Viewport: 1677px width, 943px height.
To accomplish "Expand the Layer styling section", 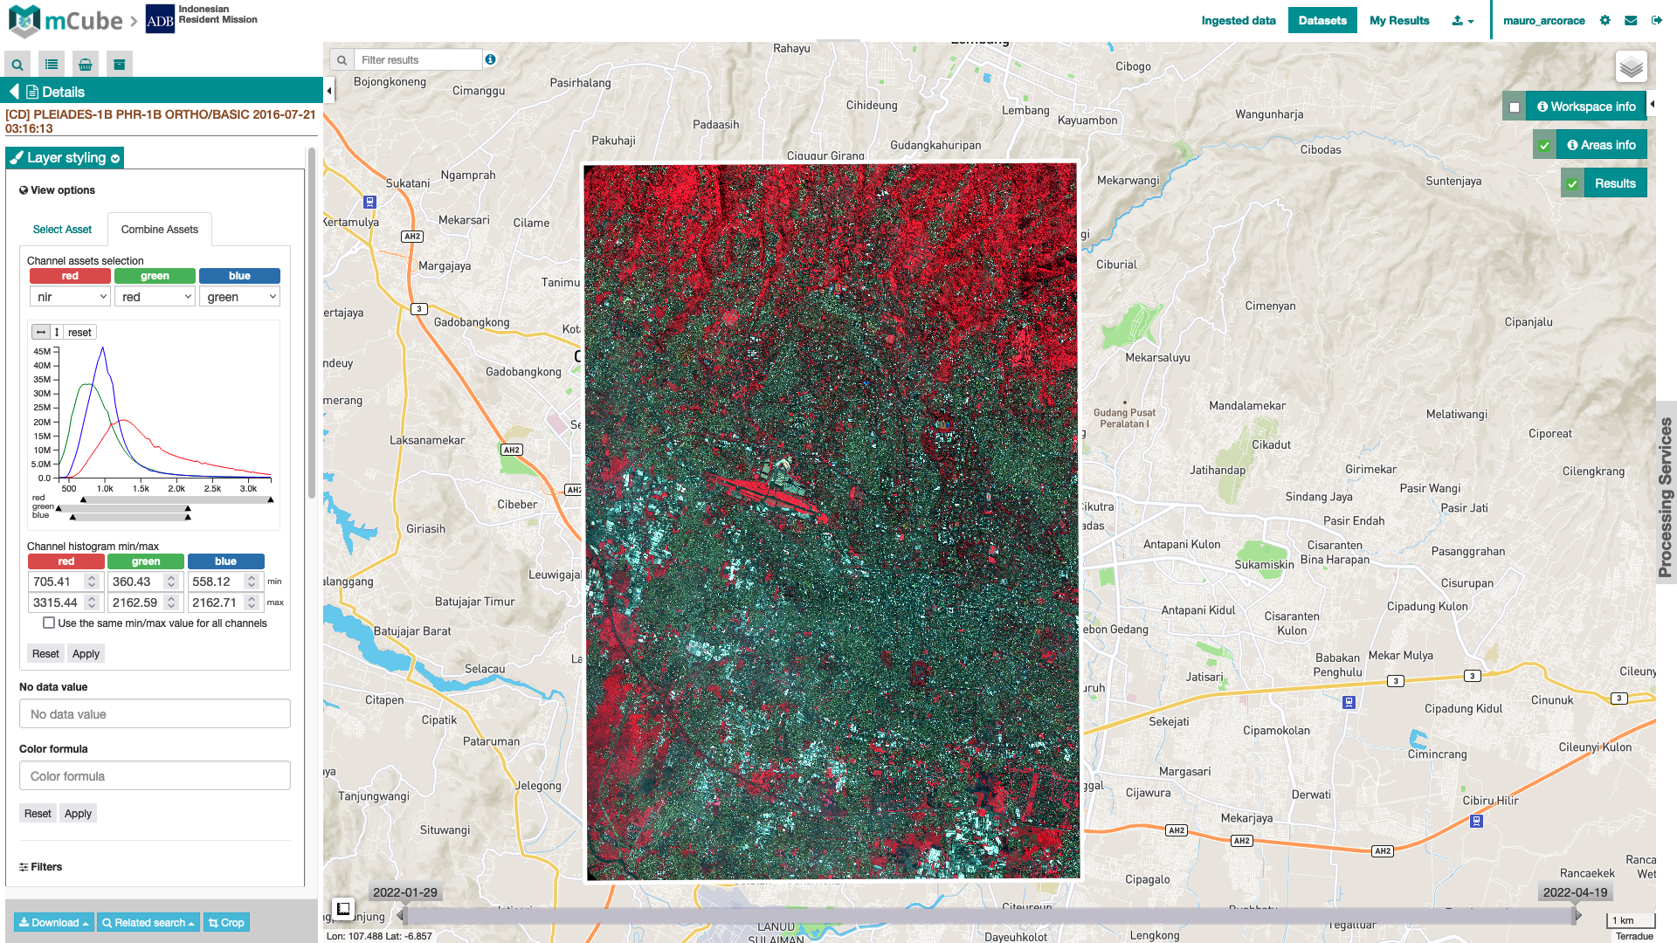I will 114,158.
